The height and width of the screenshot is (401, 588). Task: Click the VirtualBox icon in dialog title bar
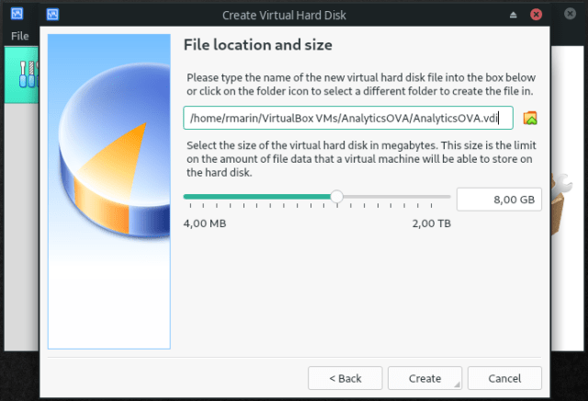[52, 15]
